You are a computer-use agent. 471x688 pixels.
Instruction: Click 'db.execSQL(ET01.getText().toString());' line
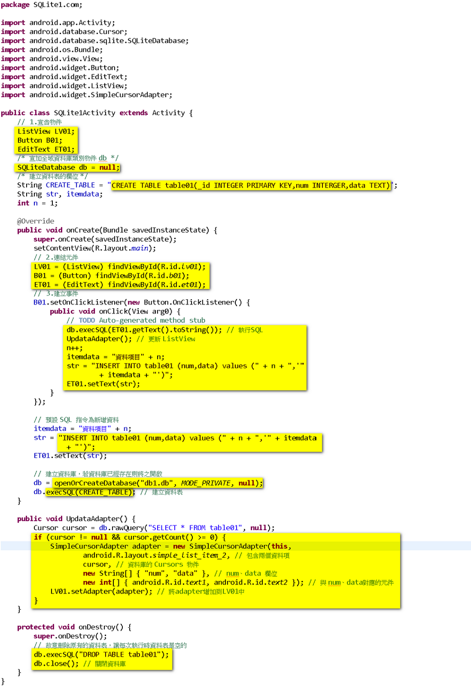coord(144,330)
